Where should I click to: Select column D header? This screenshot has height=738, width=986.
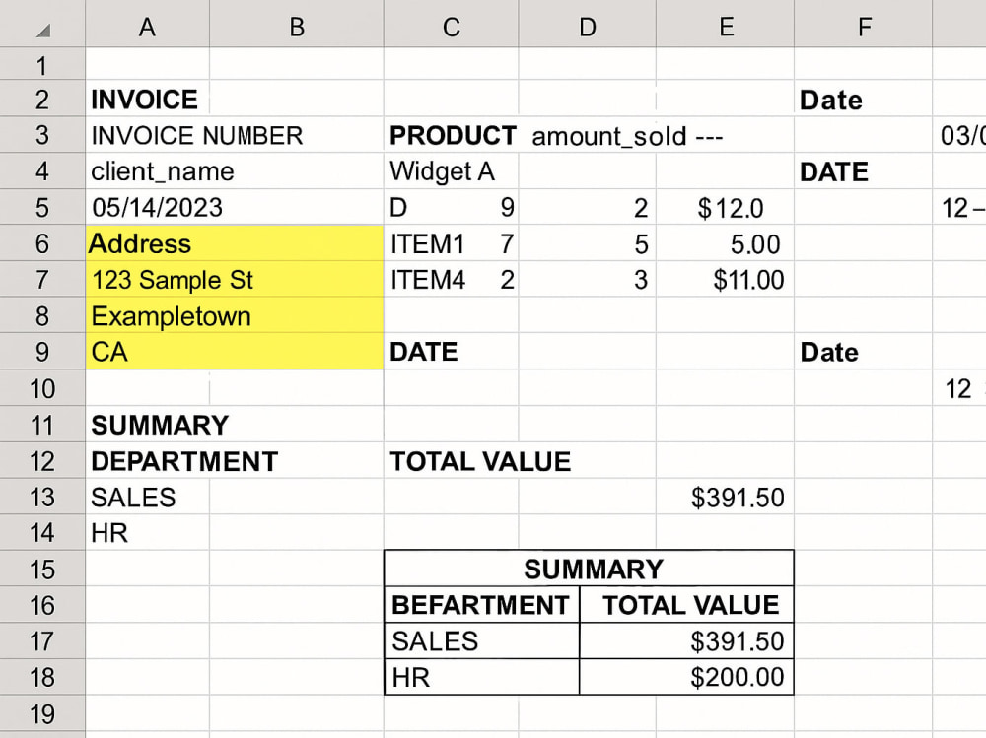588,26
